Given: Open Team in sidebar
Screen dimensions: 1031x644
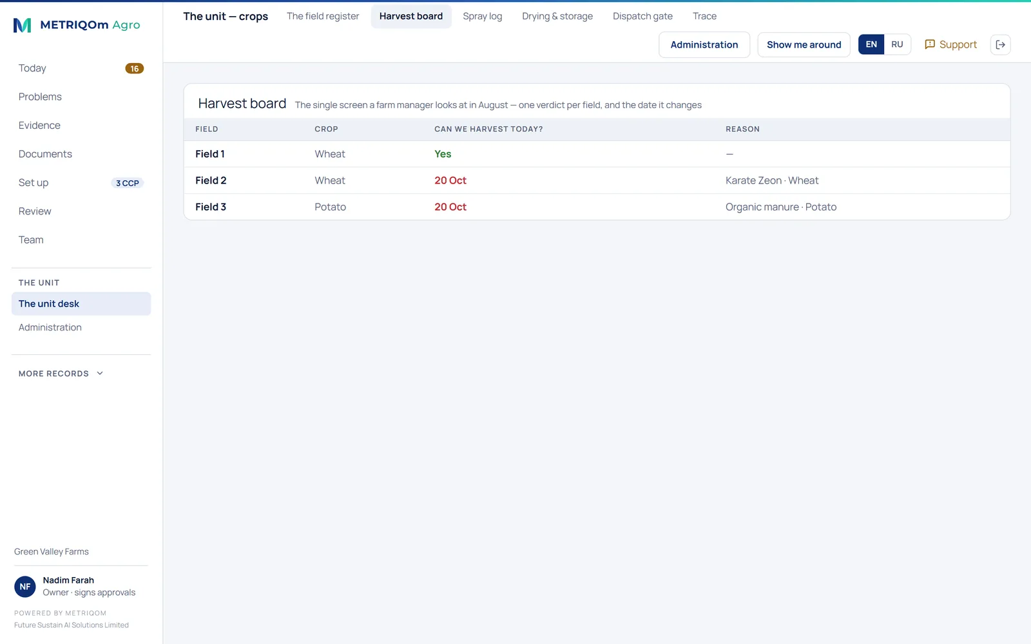Looking at the screenshot, I should click(x=81, y=240).
